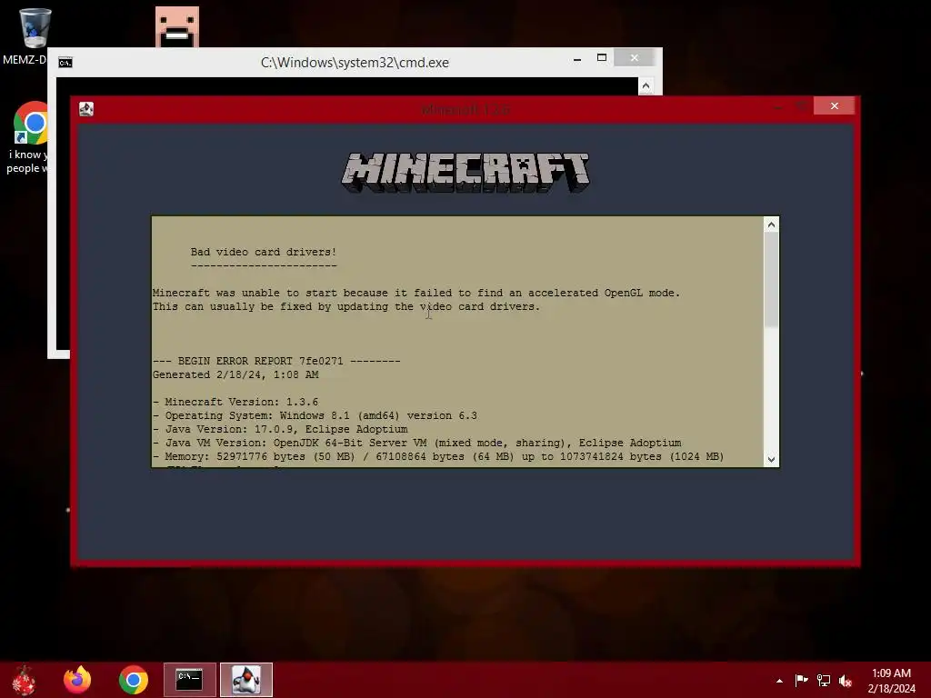The height and width of the screenshot is (698, 931).
Task: Open the pink face desktop icon
Action: coord(177,26)
